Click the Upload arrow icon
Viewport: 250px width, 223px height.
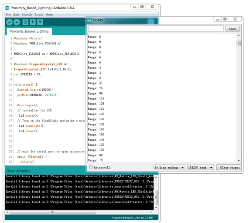point(17,22)
